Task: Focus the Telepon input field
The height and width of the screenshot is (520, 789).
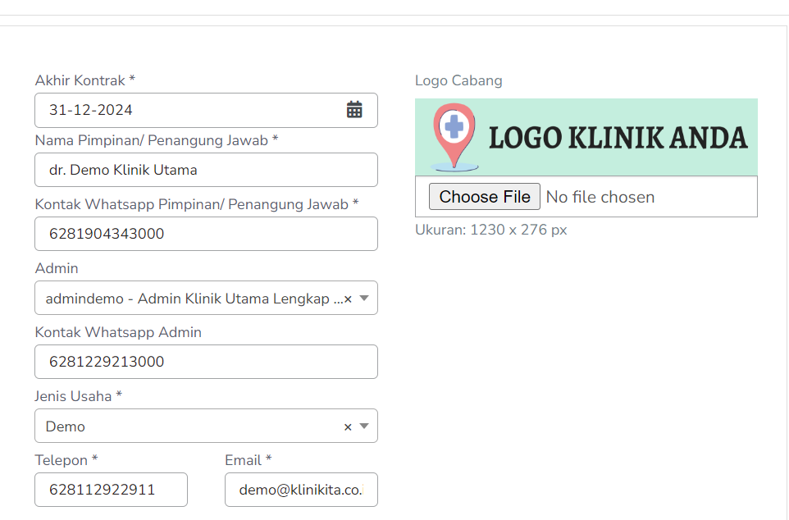Action: pos(112,490)
